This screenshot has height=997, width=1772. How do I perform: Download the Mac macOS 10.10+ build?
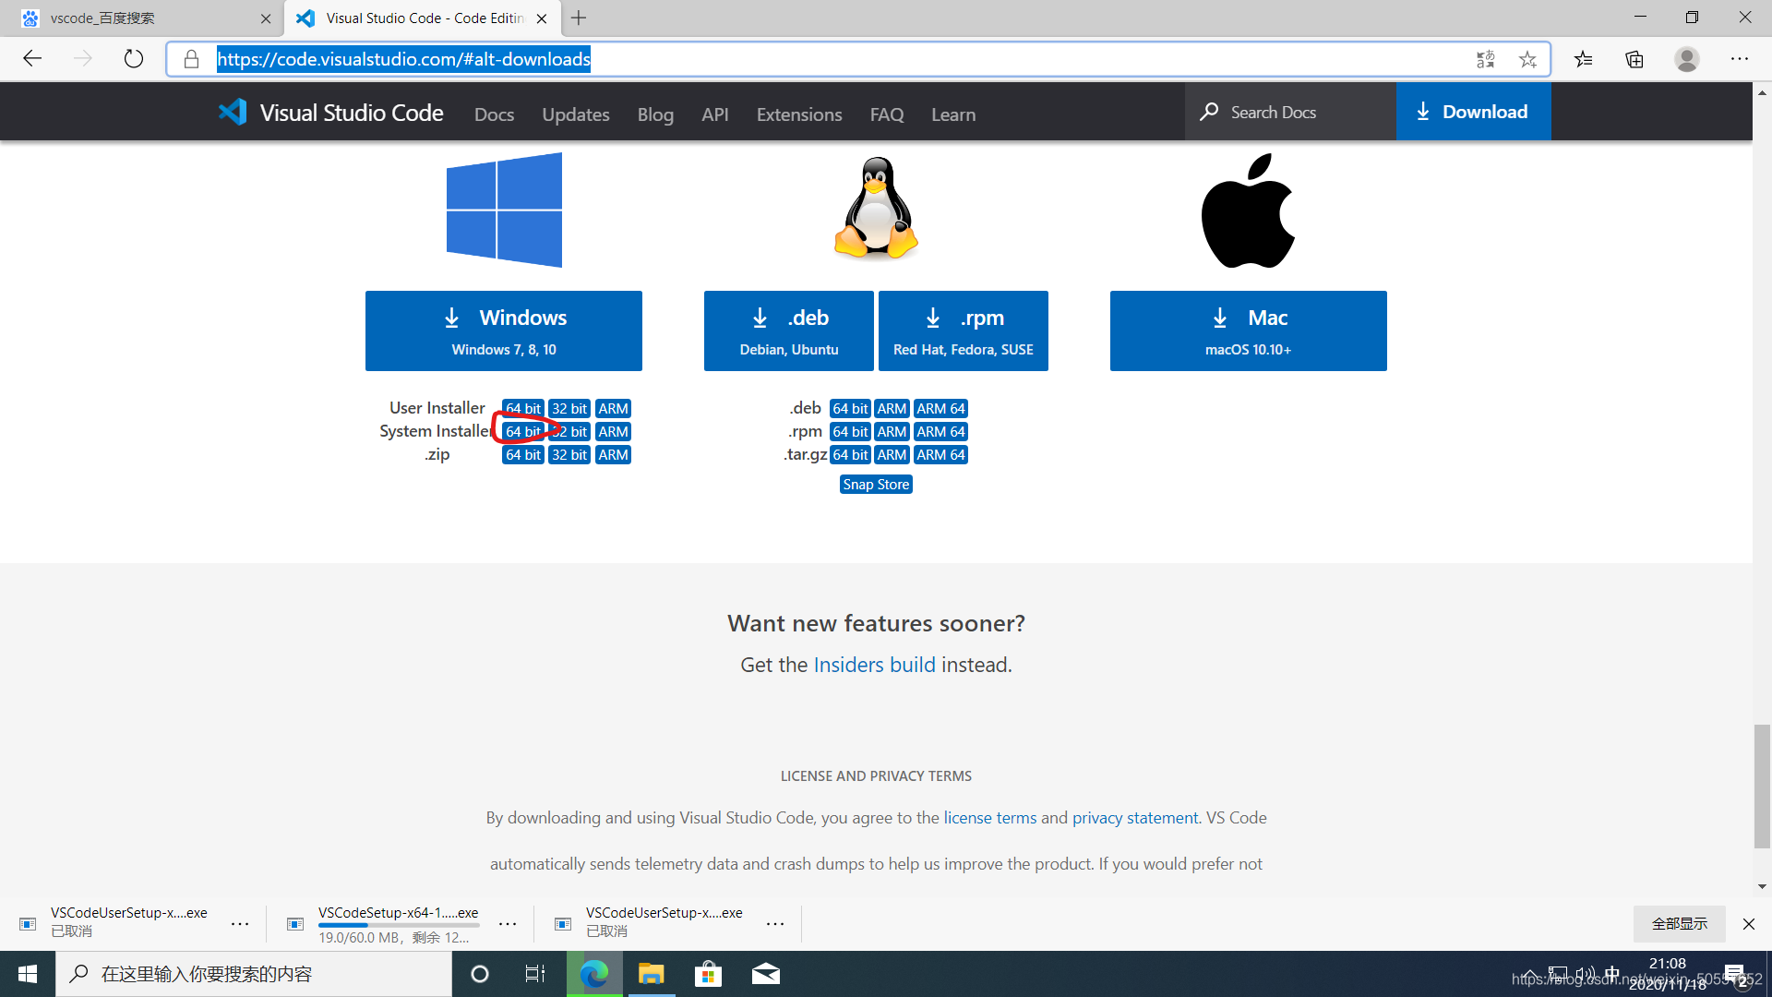pyautogui.click(x=1248, y=330)
